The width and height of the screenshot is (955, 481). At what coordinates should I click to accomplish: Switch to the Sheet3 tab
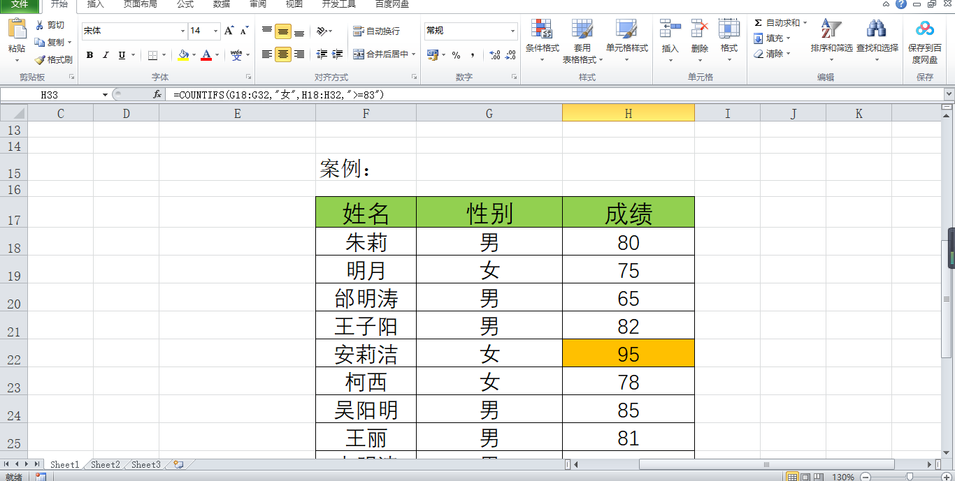click(x=146, y=464)
